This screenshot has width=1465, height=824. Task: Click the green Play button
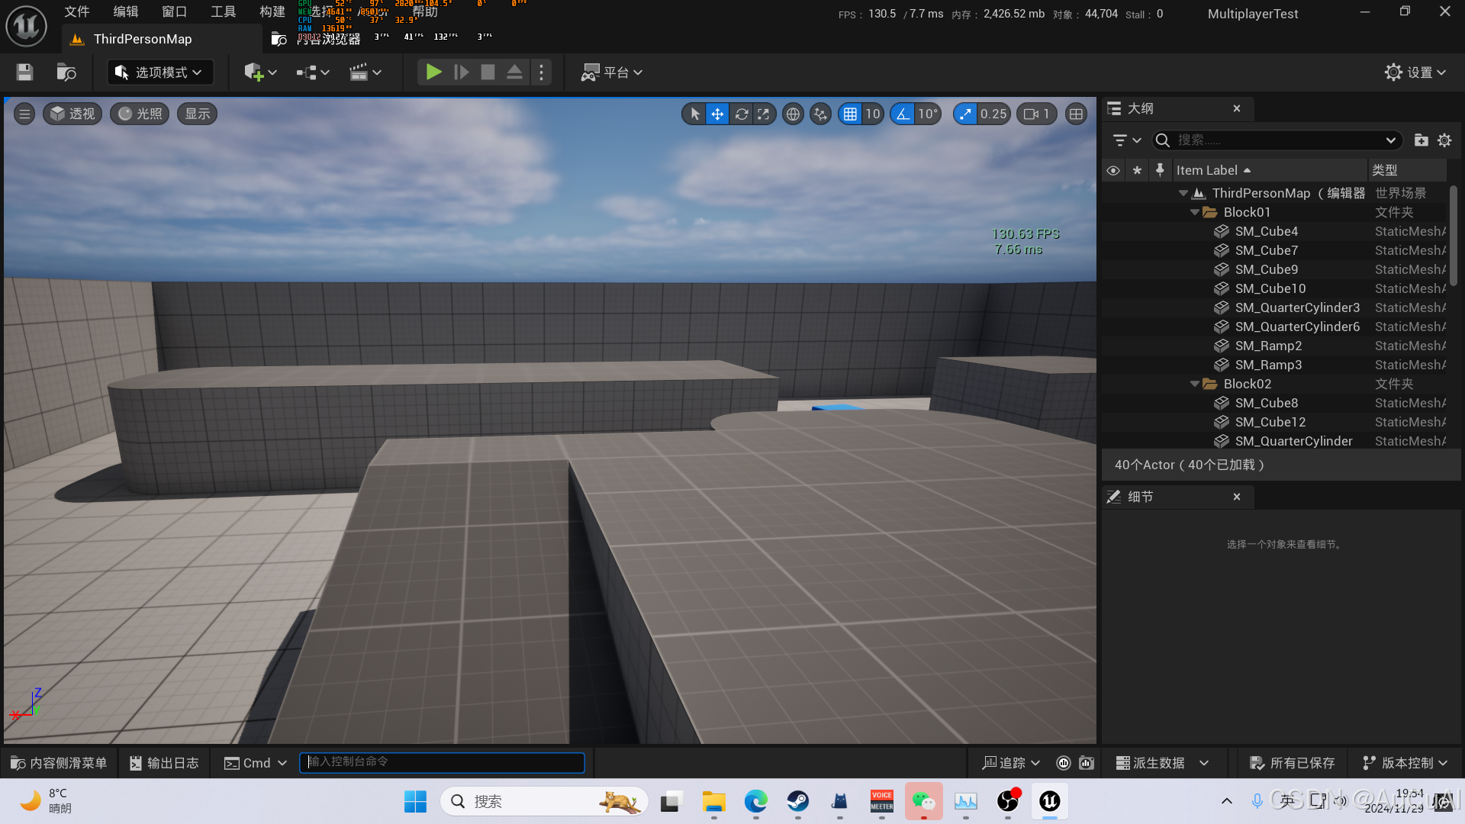(x=433, y=72)
